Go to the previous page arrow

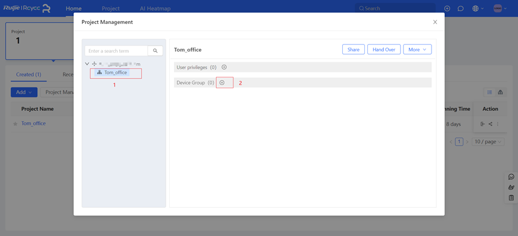pyautogui.click(x=451, y=142)
